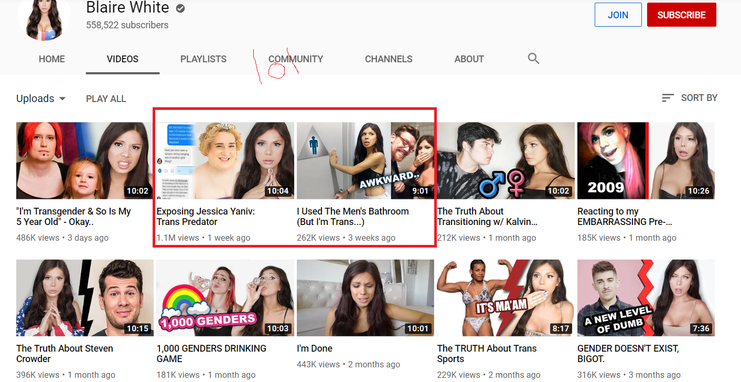
Task: Click title "GENDER DOESN'T EXIST, BIGOT."
Action: pyautogui.click(x=628, y=354)
